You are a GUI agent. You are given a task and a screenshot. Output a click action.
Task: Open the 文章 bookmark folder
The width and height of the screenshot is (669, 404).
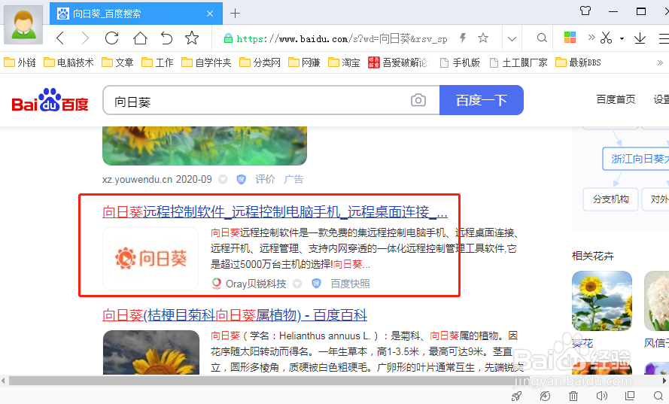117,62
